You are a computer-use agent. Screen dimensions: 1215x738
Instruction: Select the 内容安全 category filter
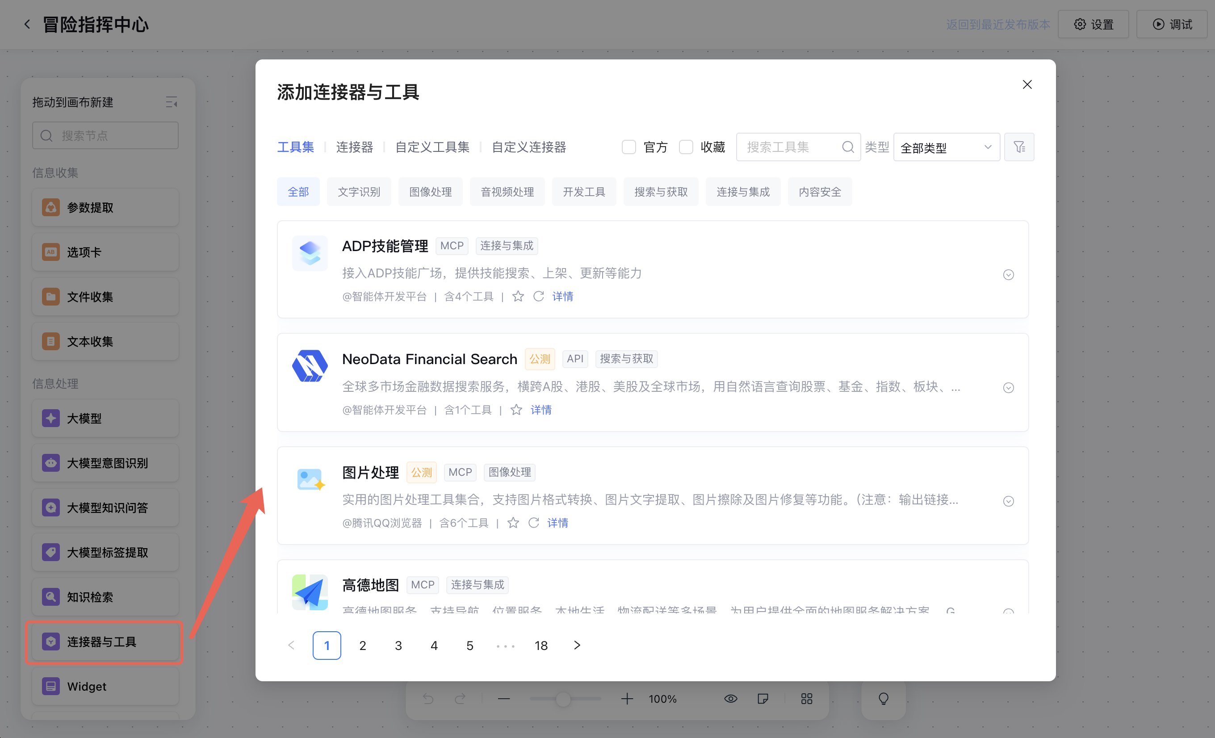820,192
